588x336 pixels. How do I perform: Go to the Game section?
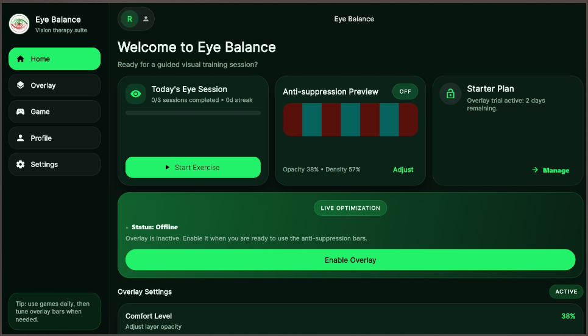pos(54,112)
